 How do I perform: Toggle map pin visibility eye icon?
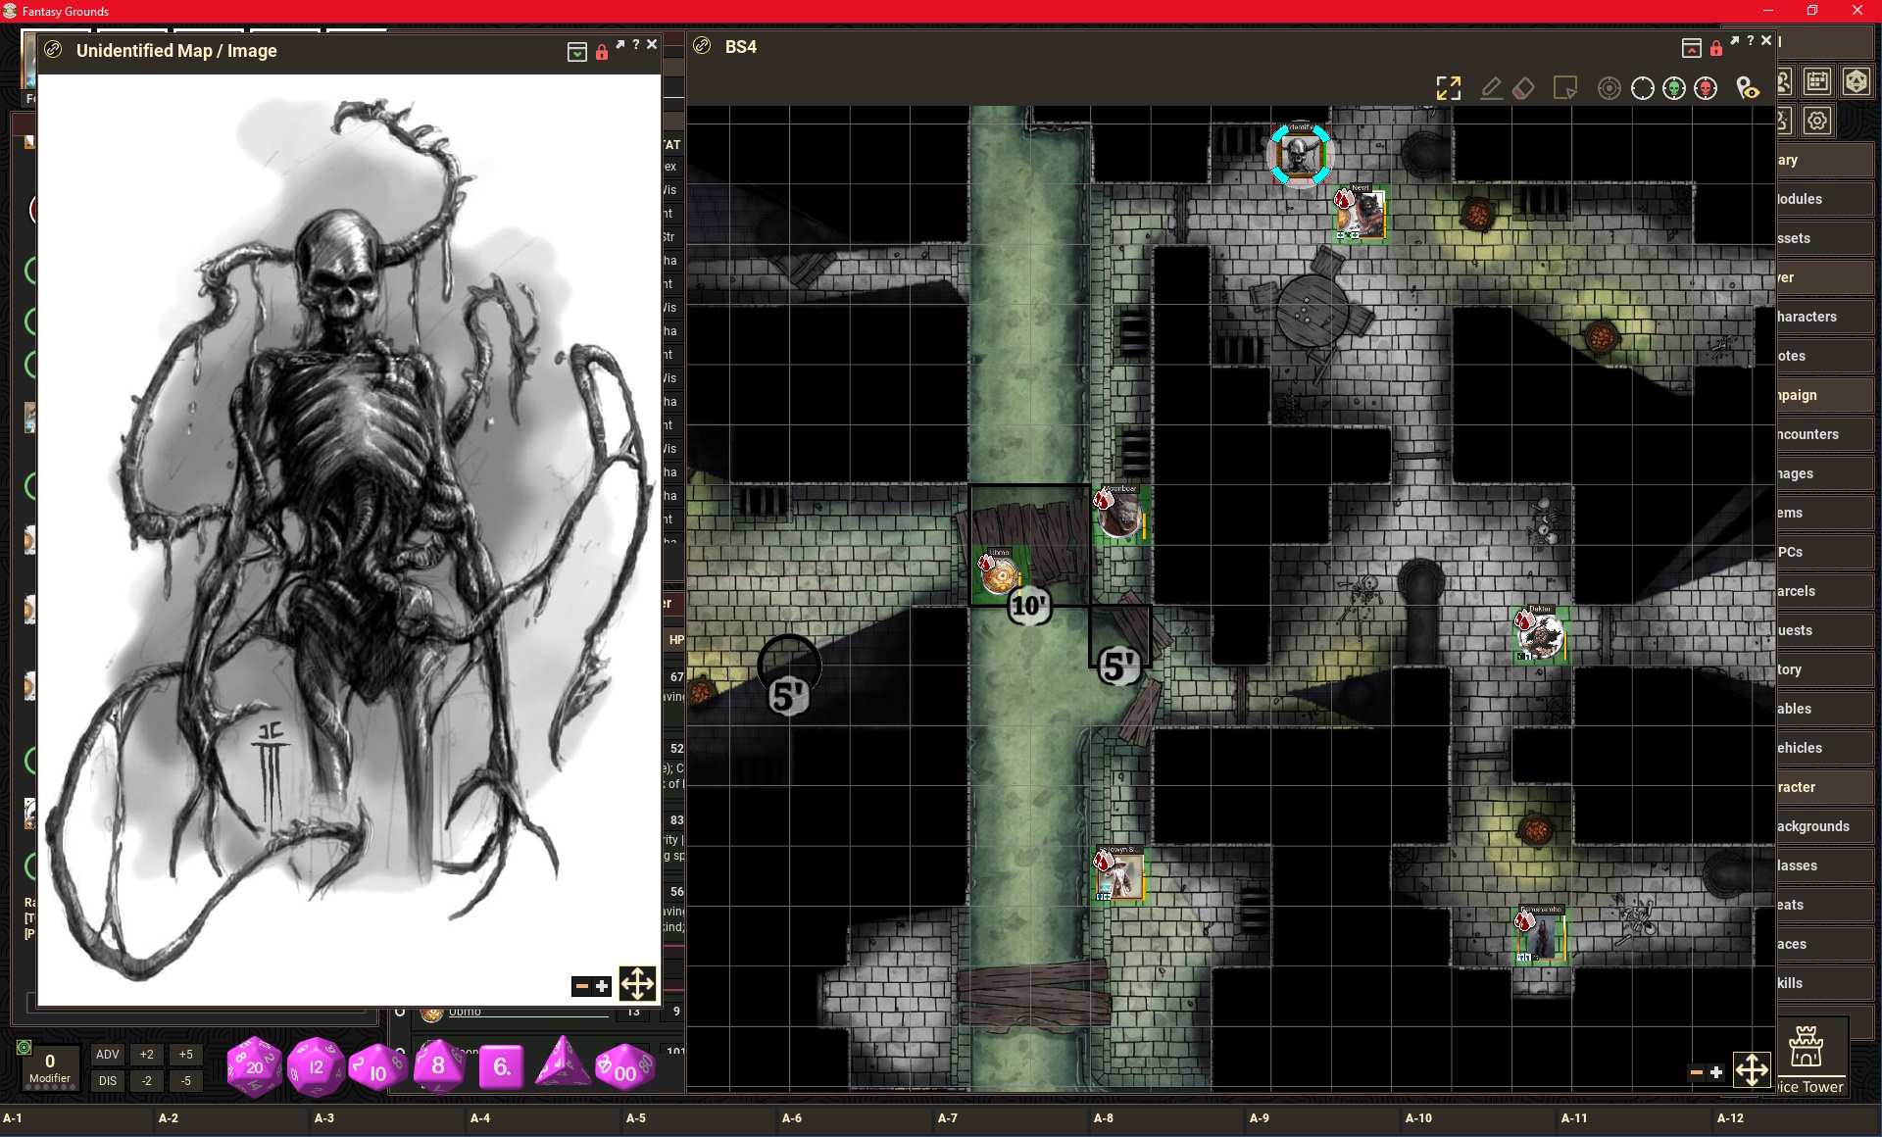(1748, 88)
